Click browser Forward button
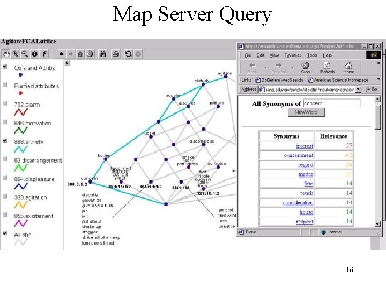 (x=279, y=68)
